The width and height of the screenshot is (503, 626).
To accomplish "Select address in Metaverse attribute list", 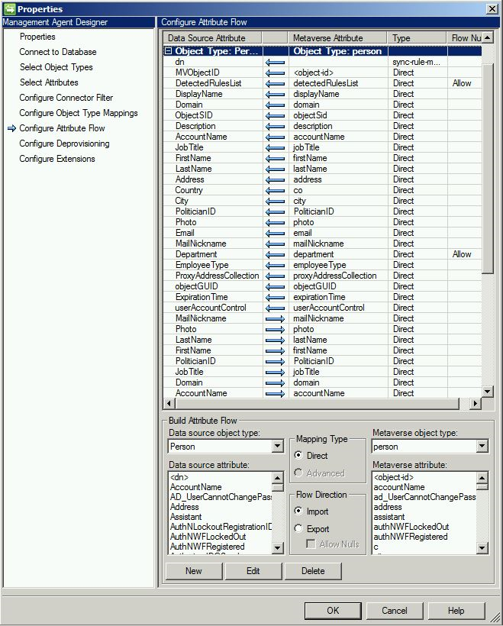I will pyautogui.click(x=388, y=507).
